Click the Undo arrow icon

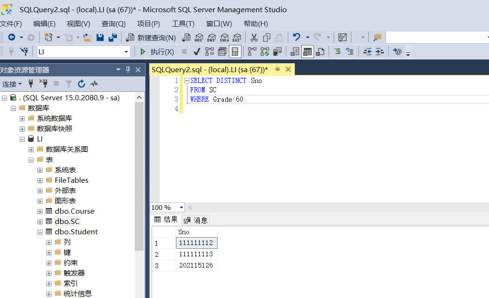296,37
